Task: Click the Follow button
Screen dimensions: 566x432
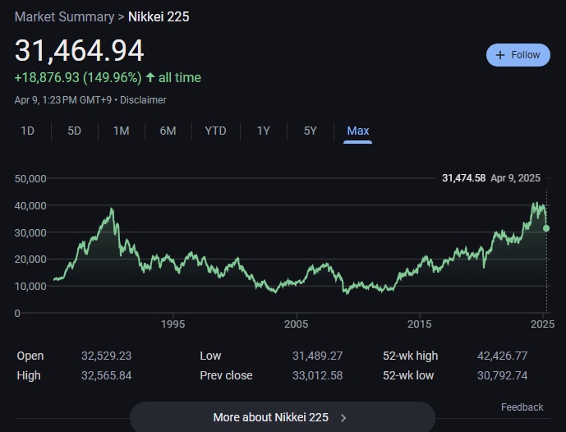Action: (518, 55)
